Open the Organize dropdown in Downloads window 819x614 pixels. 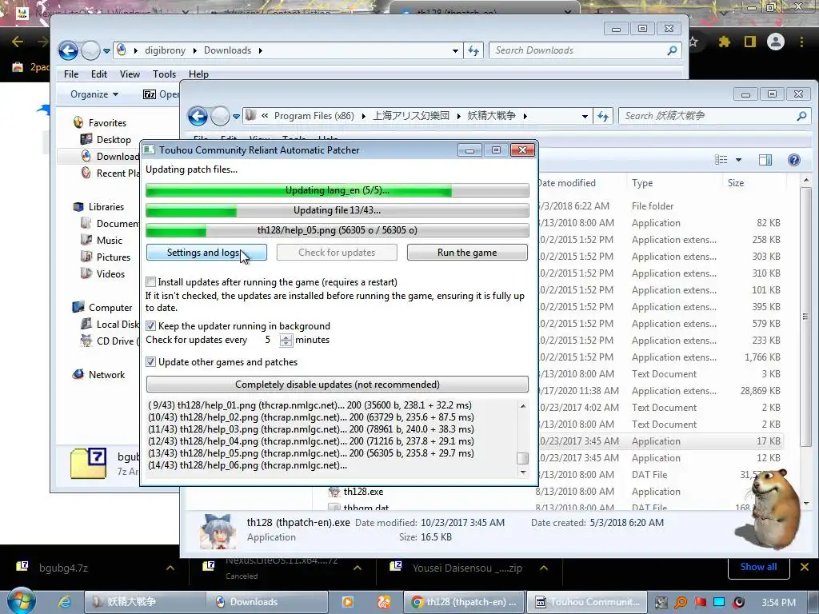[94, 94]
